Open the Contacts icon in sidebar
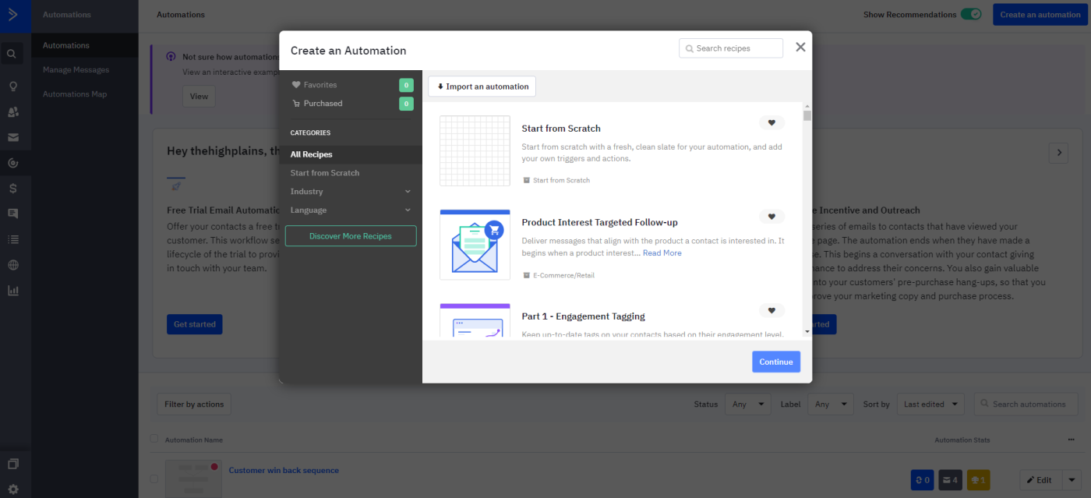The height and width of the screenshot is (498, 1091). click(x=12, y=112)
